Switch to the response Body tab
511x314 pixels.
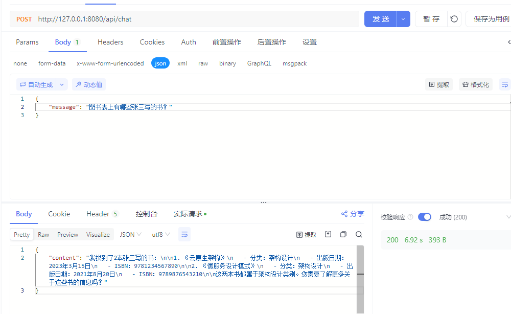(24, 214)
